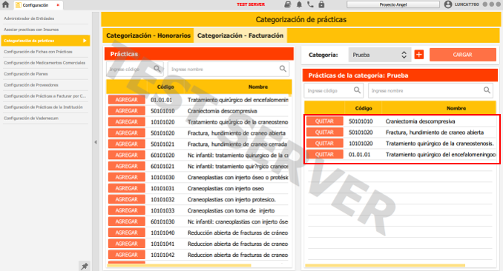
Task: Click AGREGAR for Craniectomia descompresiva
Action: point(127,111)
